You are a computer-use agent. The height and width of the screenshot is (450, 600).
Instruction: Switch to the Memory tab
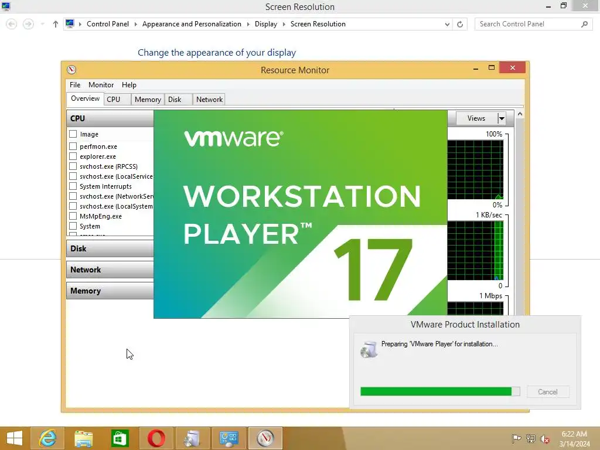point(148,99)
